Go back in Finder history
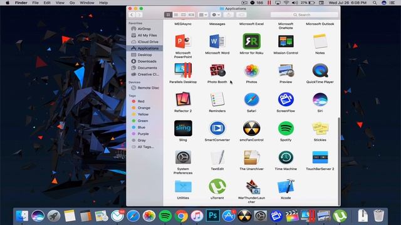Screen dimensions: 401x225 coord(132,15)
